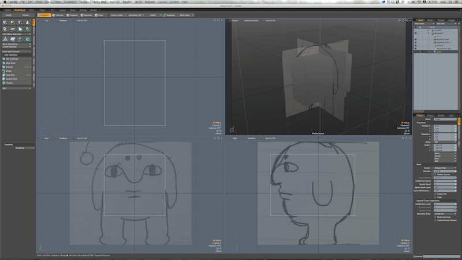Toggle visibility eye of the Camera item
This screenshot has height=260, width=462.
click(x=415, y=46)
